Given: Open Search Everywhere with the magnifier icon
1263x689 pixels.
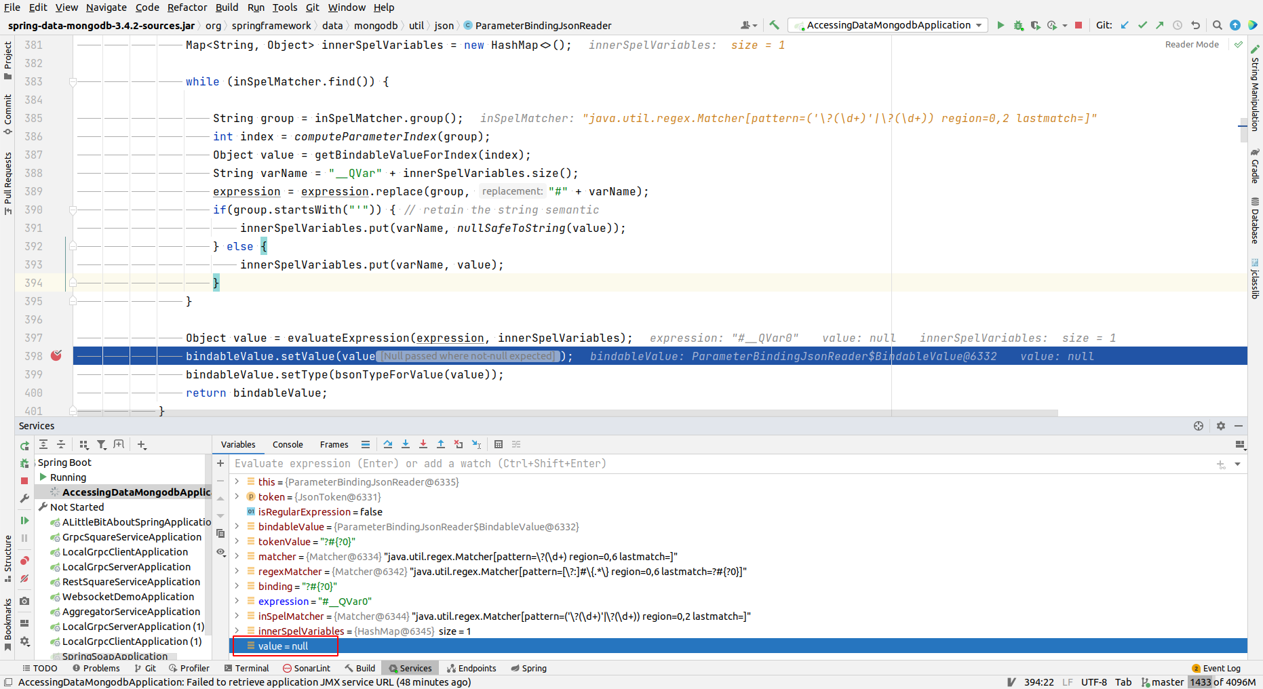Looking at the screenshot, I should [x=1218, y=25].
